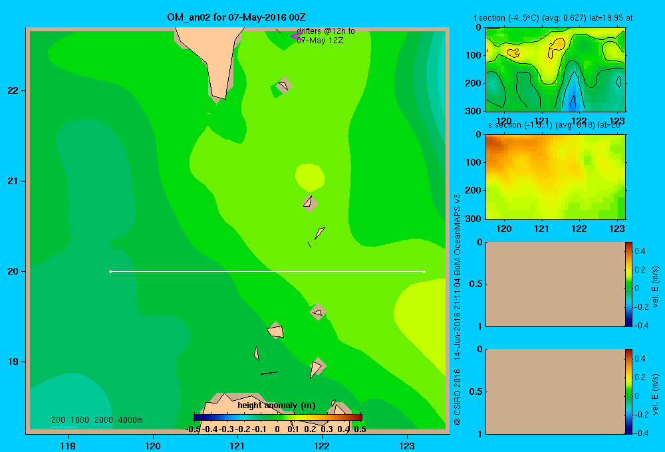The image size is (665, 452).
Task: Click the lower 'vel. E (m/s)' axis label
Action: pos(656,394)
